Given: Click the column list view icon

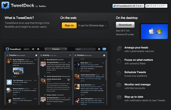Looking at the screenshot, I should (x=33, y=49).
